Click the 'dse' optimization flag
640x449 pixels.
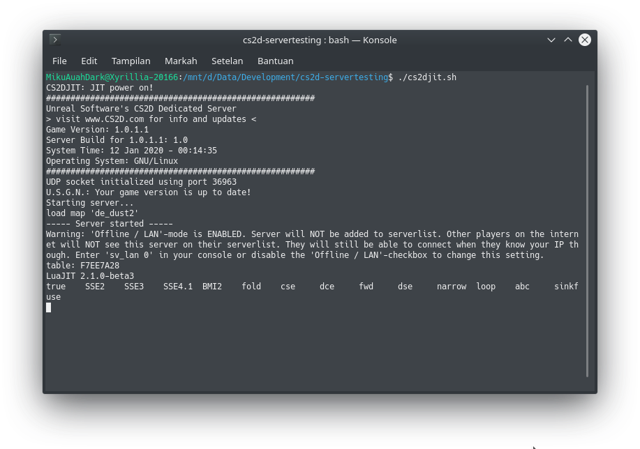click(405, 287)
